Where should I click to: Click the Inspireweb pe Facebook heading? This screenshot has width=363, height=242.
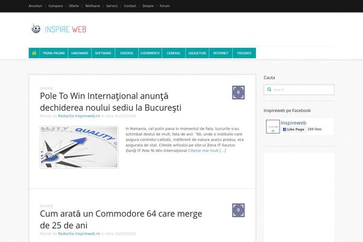click(x=287, y=111)
